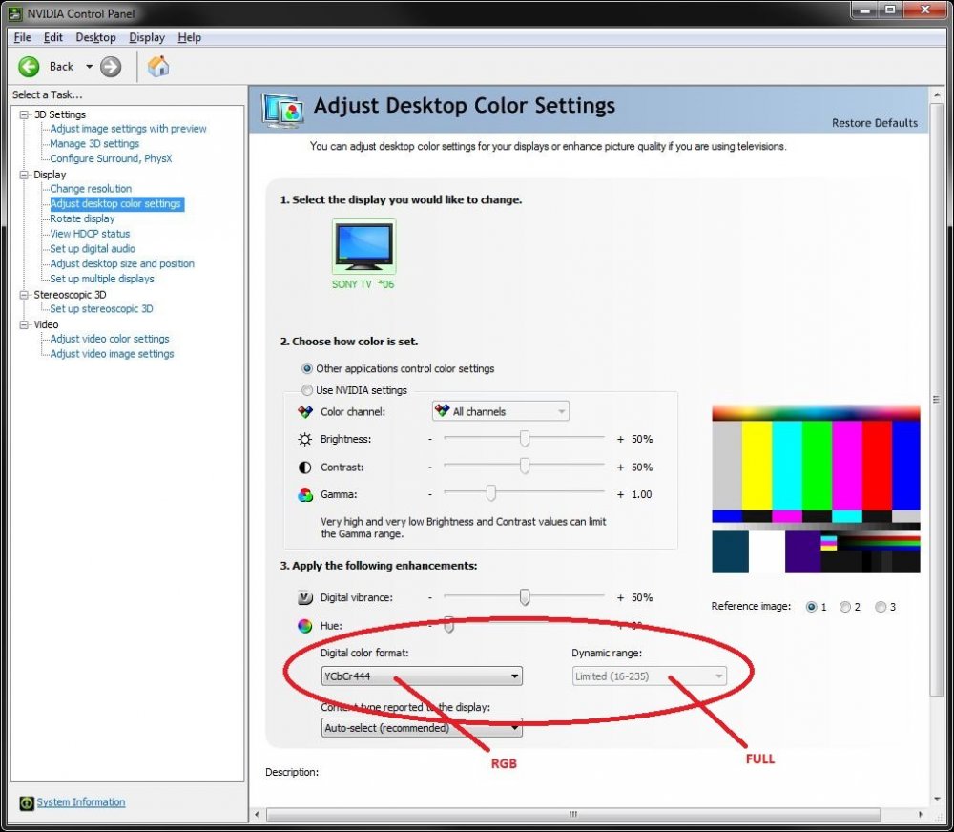Collapse the Display tree node
This screenshot has width=954, height=832.
25,175
